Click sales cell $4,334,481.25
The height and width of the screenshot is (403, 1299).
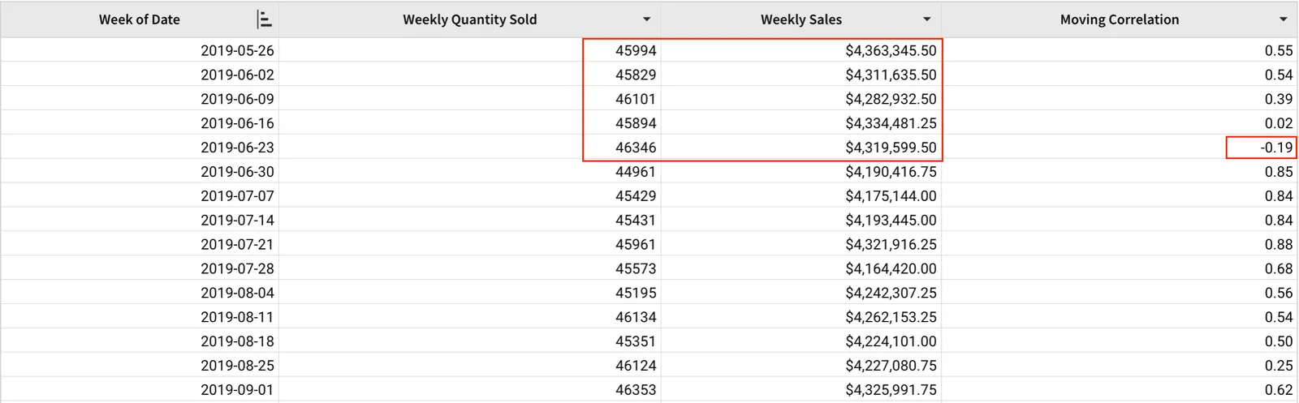[801, 123]
